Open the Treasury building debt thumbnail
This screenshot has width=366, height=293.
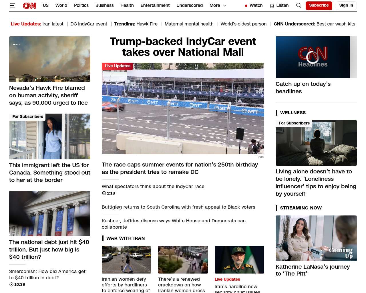pos(50,213)
